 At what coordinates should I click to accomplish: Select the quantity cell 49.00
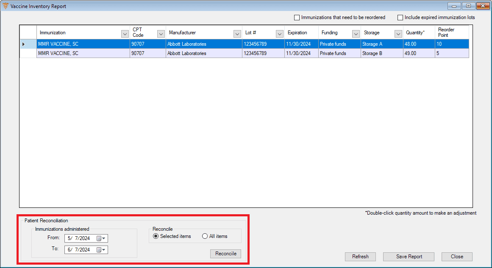(419, 53)
